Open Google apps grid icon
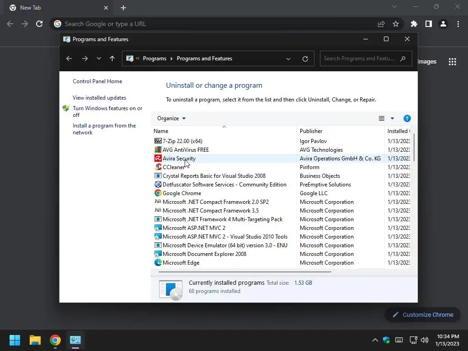The image size is (468, 351). (452, 62)
